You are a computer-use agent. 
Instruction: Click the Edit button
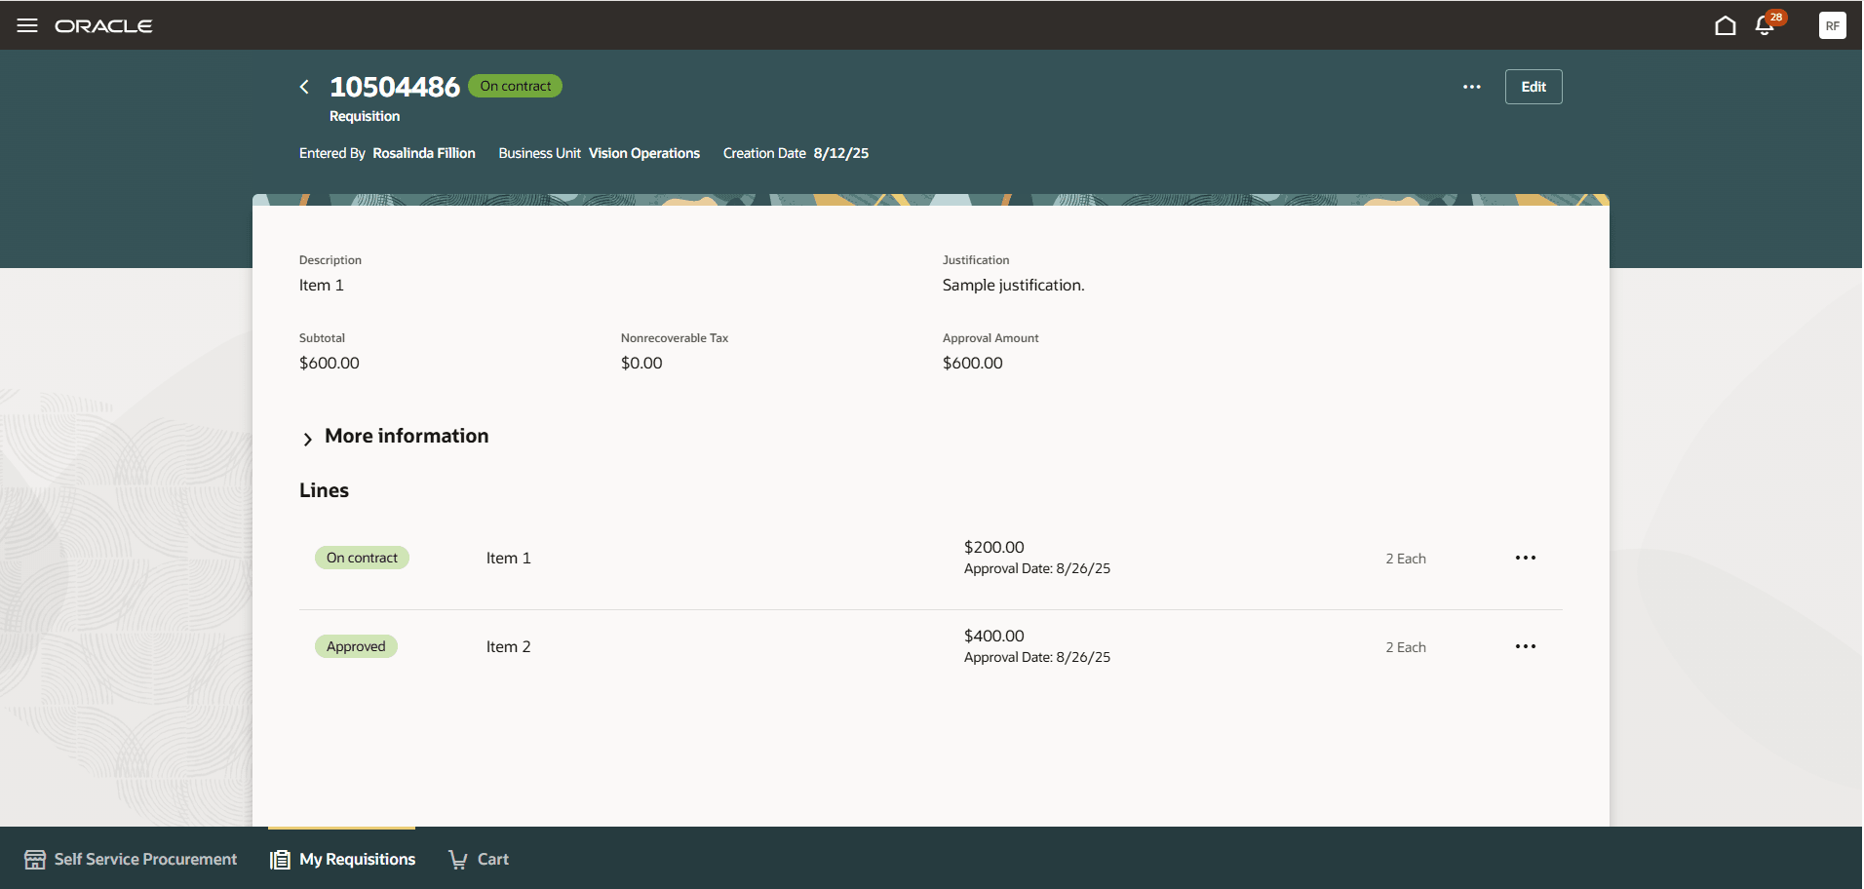click(1533, 87)
